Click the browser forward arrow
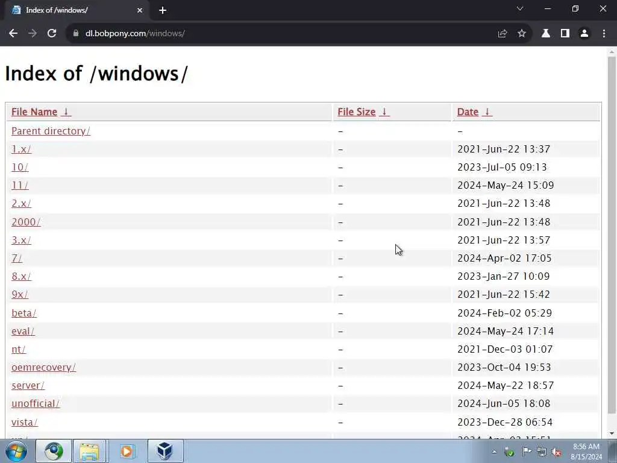 tap(33, 34)
